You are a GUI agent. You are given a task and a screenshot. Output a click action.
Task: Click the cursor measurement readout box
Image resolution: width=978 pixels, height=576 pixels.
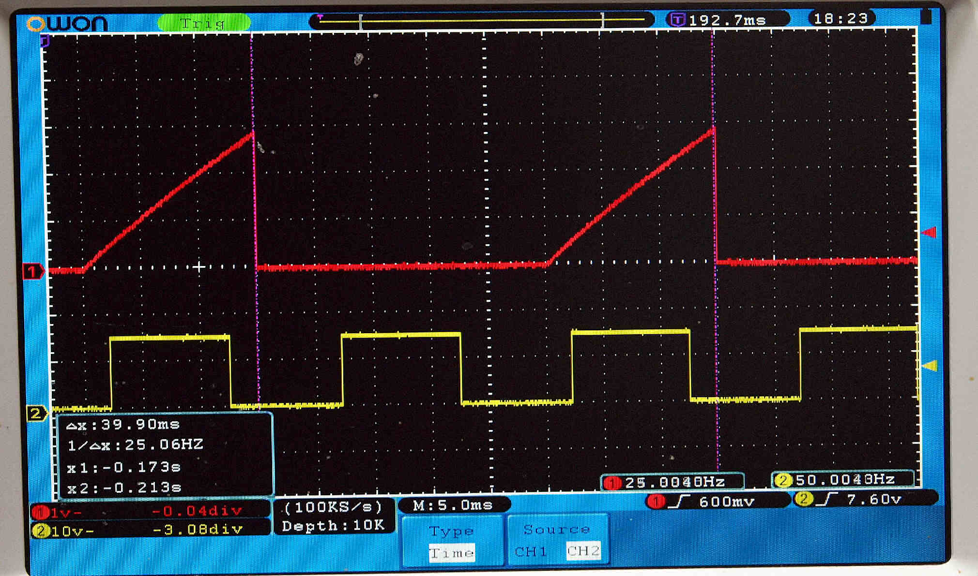(x=165, y=455)
